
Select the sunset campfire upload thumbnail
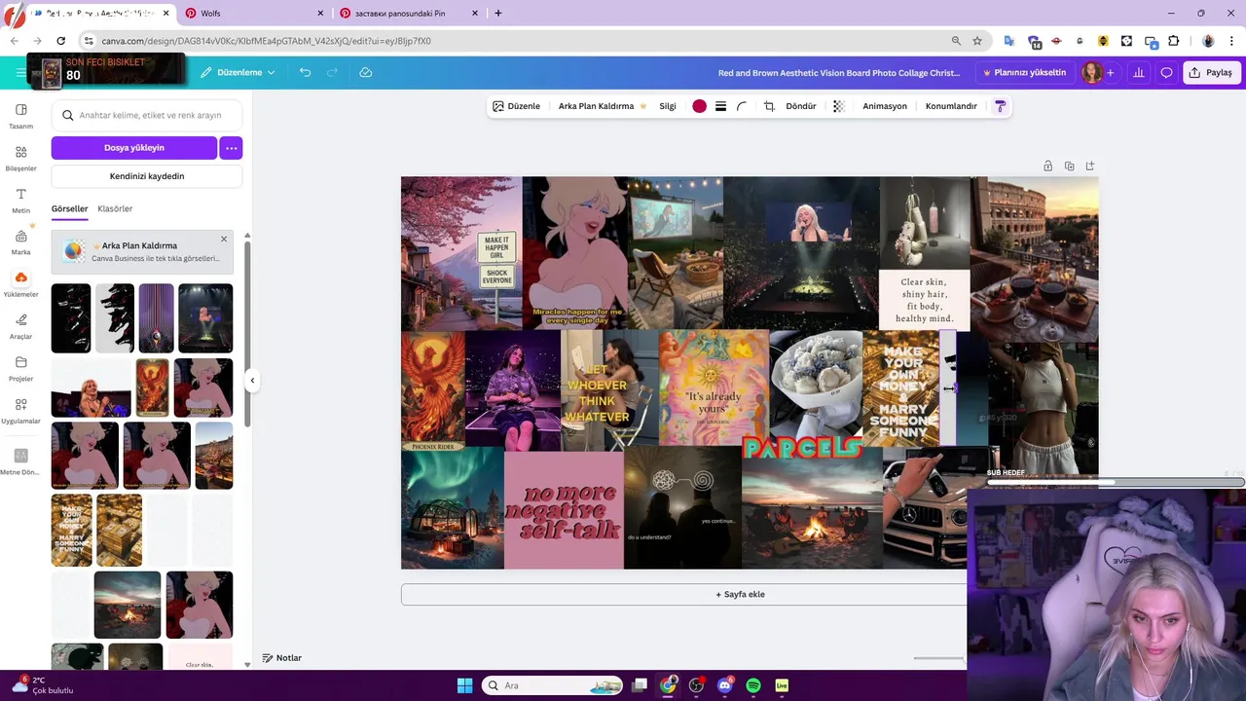pos(128,605)
